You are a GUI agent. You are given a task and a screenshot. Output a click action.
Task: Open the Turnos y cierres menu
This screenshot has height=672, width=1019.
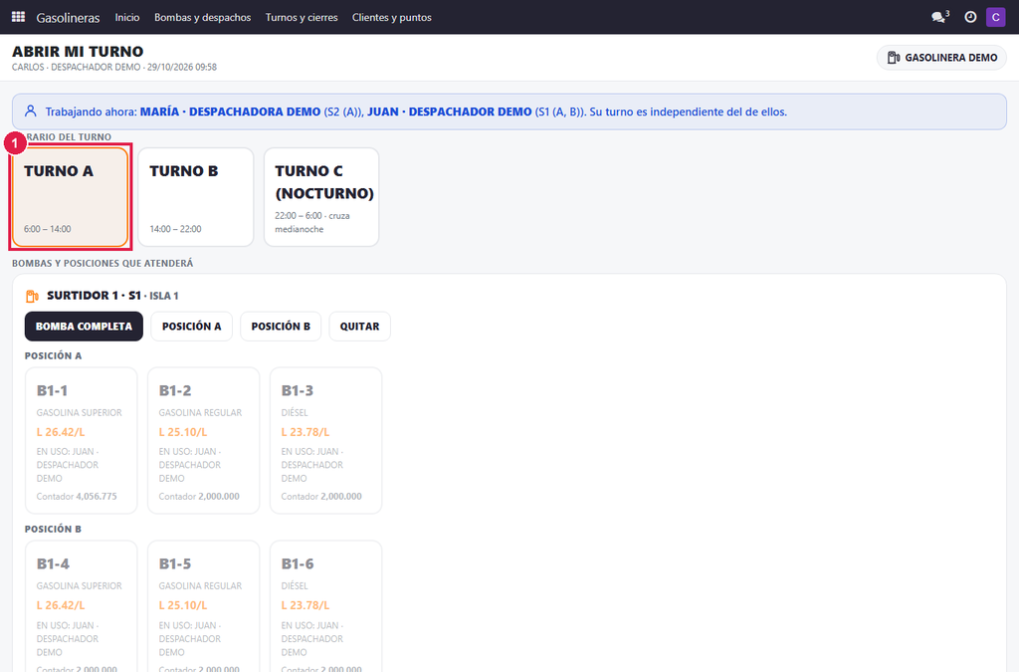coord(302,17)
